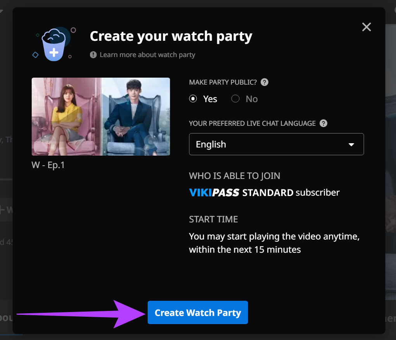396x340 pixels.
Task: Click the W drama thumbnail image
Action: coord(101,116)
